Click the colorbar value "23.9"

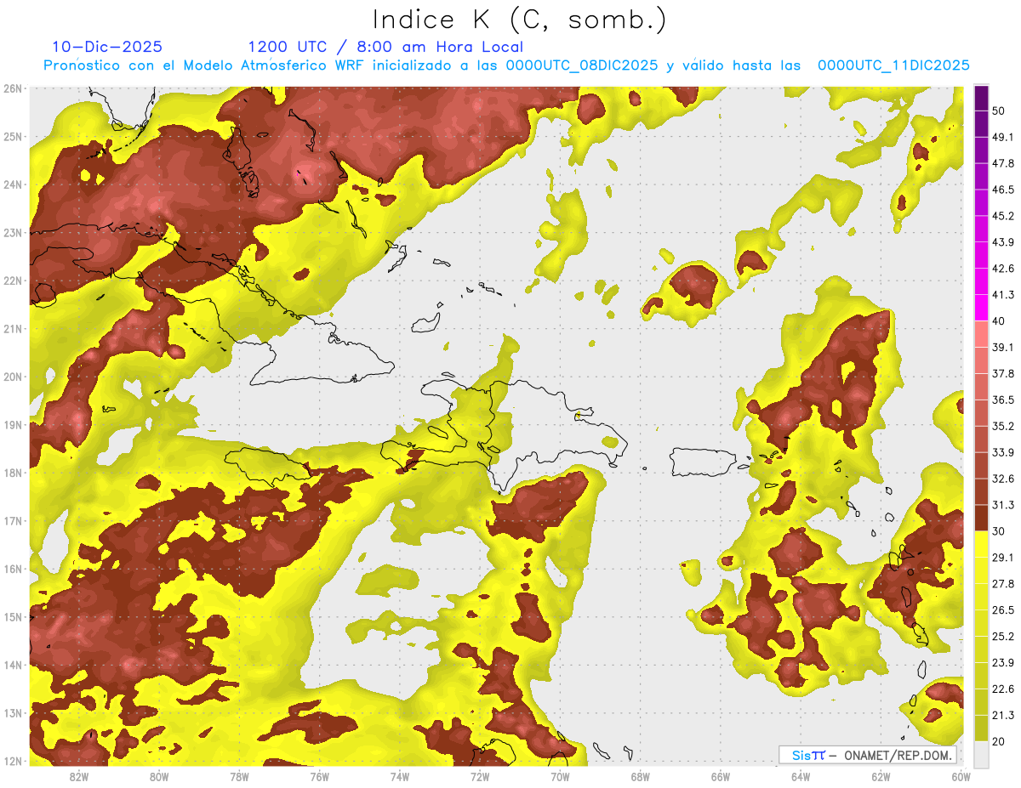pyautogui.click(x=1003, y=662)
